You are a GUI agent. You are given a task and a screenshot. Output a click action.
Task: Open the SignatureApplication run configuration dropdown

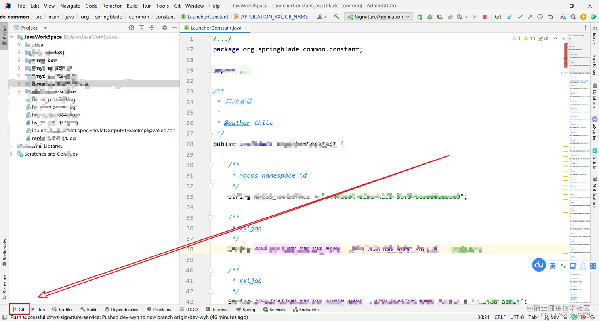[x=378, y=17]
